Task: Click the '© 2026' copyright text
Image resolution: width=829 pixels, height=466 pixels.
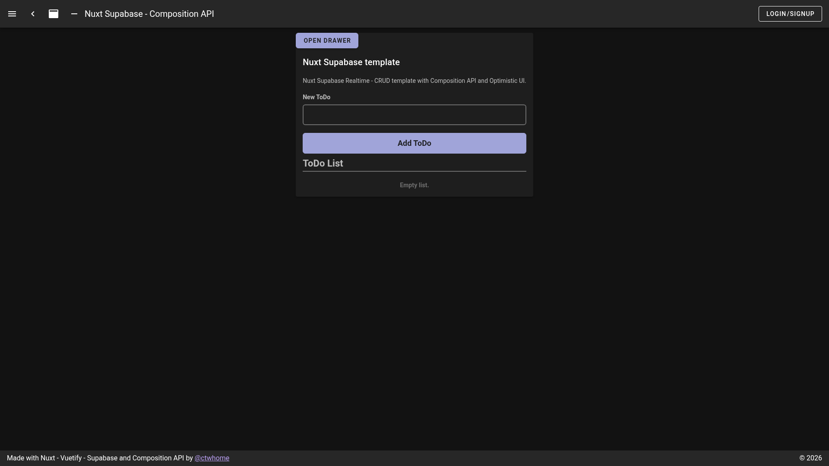Action: pyautogui.click(x=810, y=458)
